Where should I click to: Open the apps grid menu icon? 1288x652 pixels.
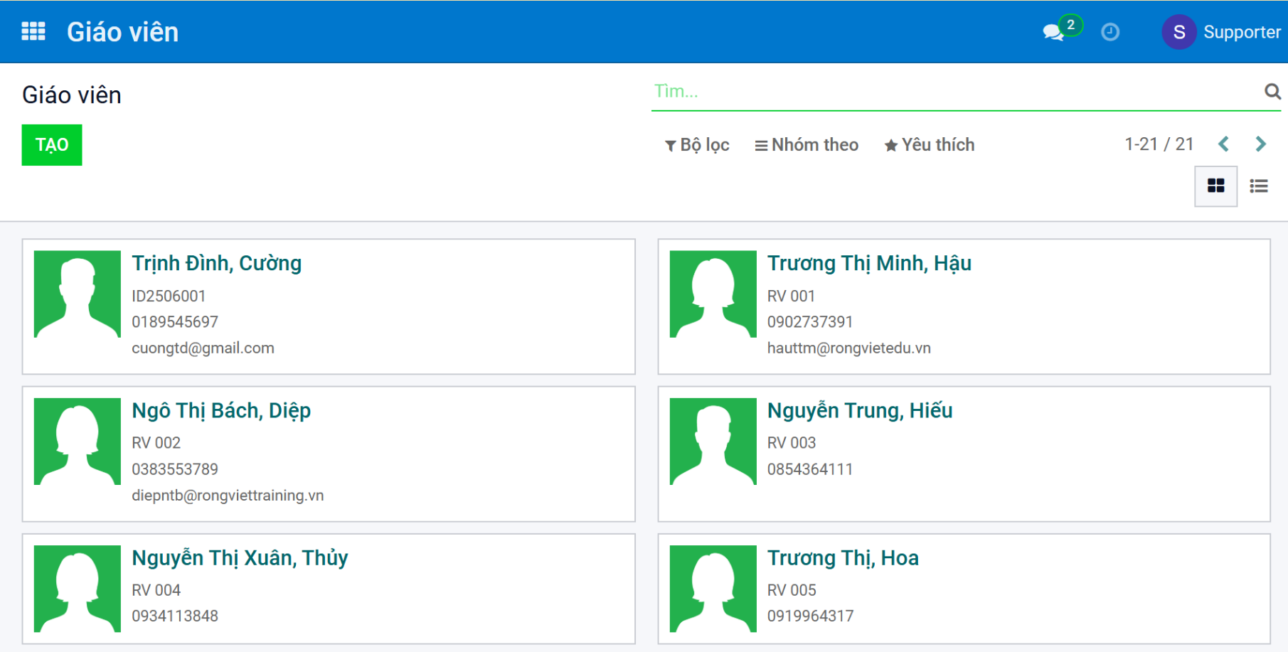click(33, 31)
